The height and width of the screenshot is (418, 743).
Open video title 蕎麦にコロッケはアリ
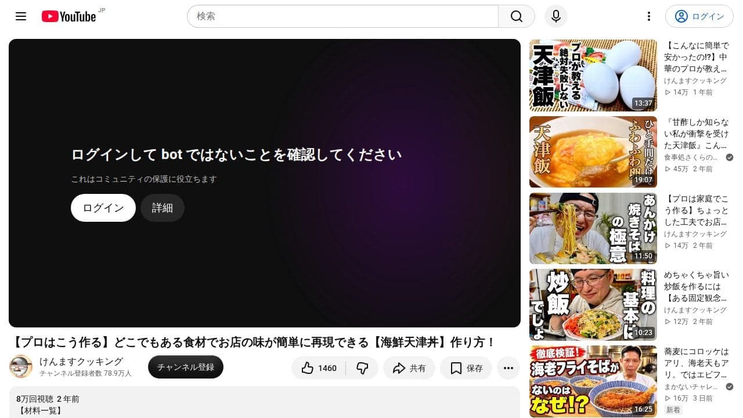pyautogui.click(x=696, y=363)
